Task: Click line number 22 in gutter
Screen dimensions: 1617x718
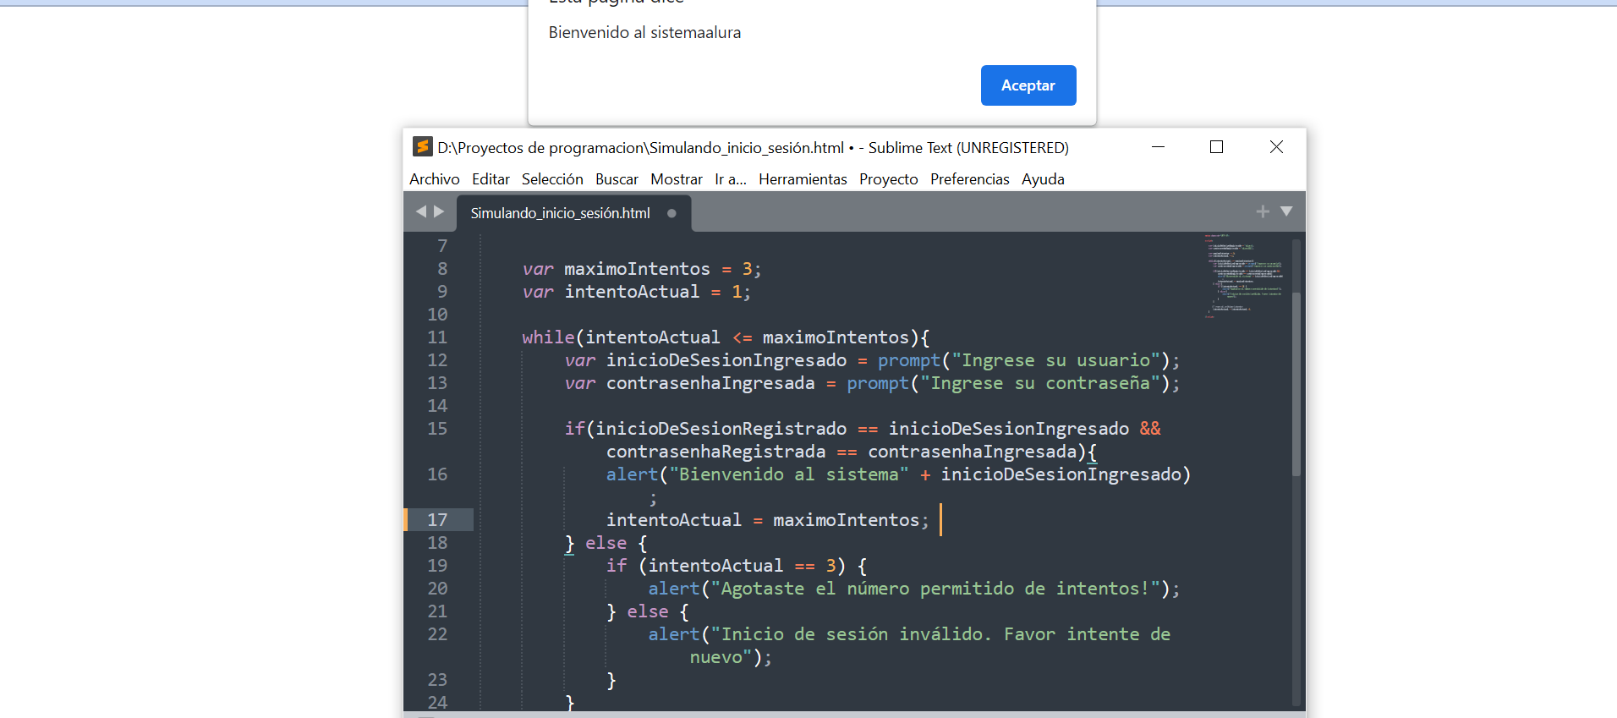Action: (x=437, y=634)
